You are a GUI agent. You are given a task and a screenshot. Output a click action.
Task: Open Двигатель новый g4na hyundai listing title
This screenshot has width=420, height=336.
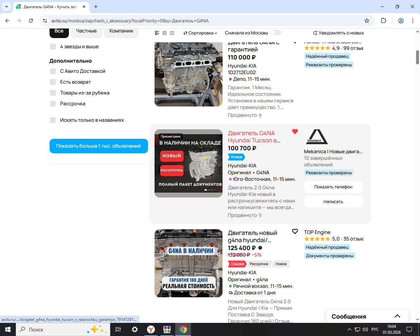pos(253,237)
